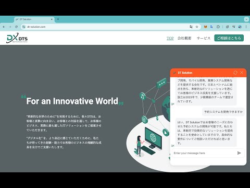The height and width of the screenshot is (188, 250).
Task: Open the media control icon in toolbar
Action: click(x=233, y=27)
